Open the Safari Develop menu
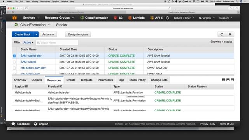This screenshot has height=140, width=249. click(55, 2)
